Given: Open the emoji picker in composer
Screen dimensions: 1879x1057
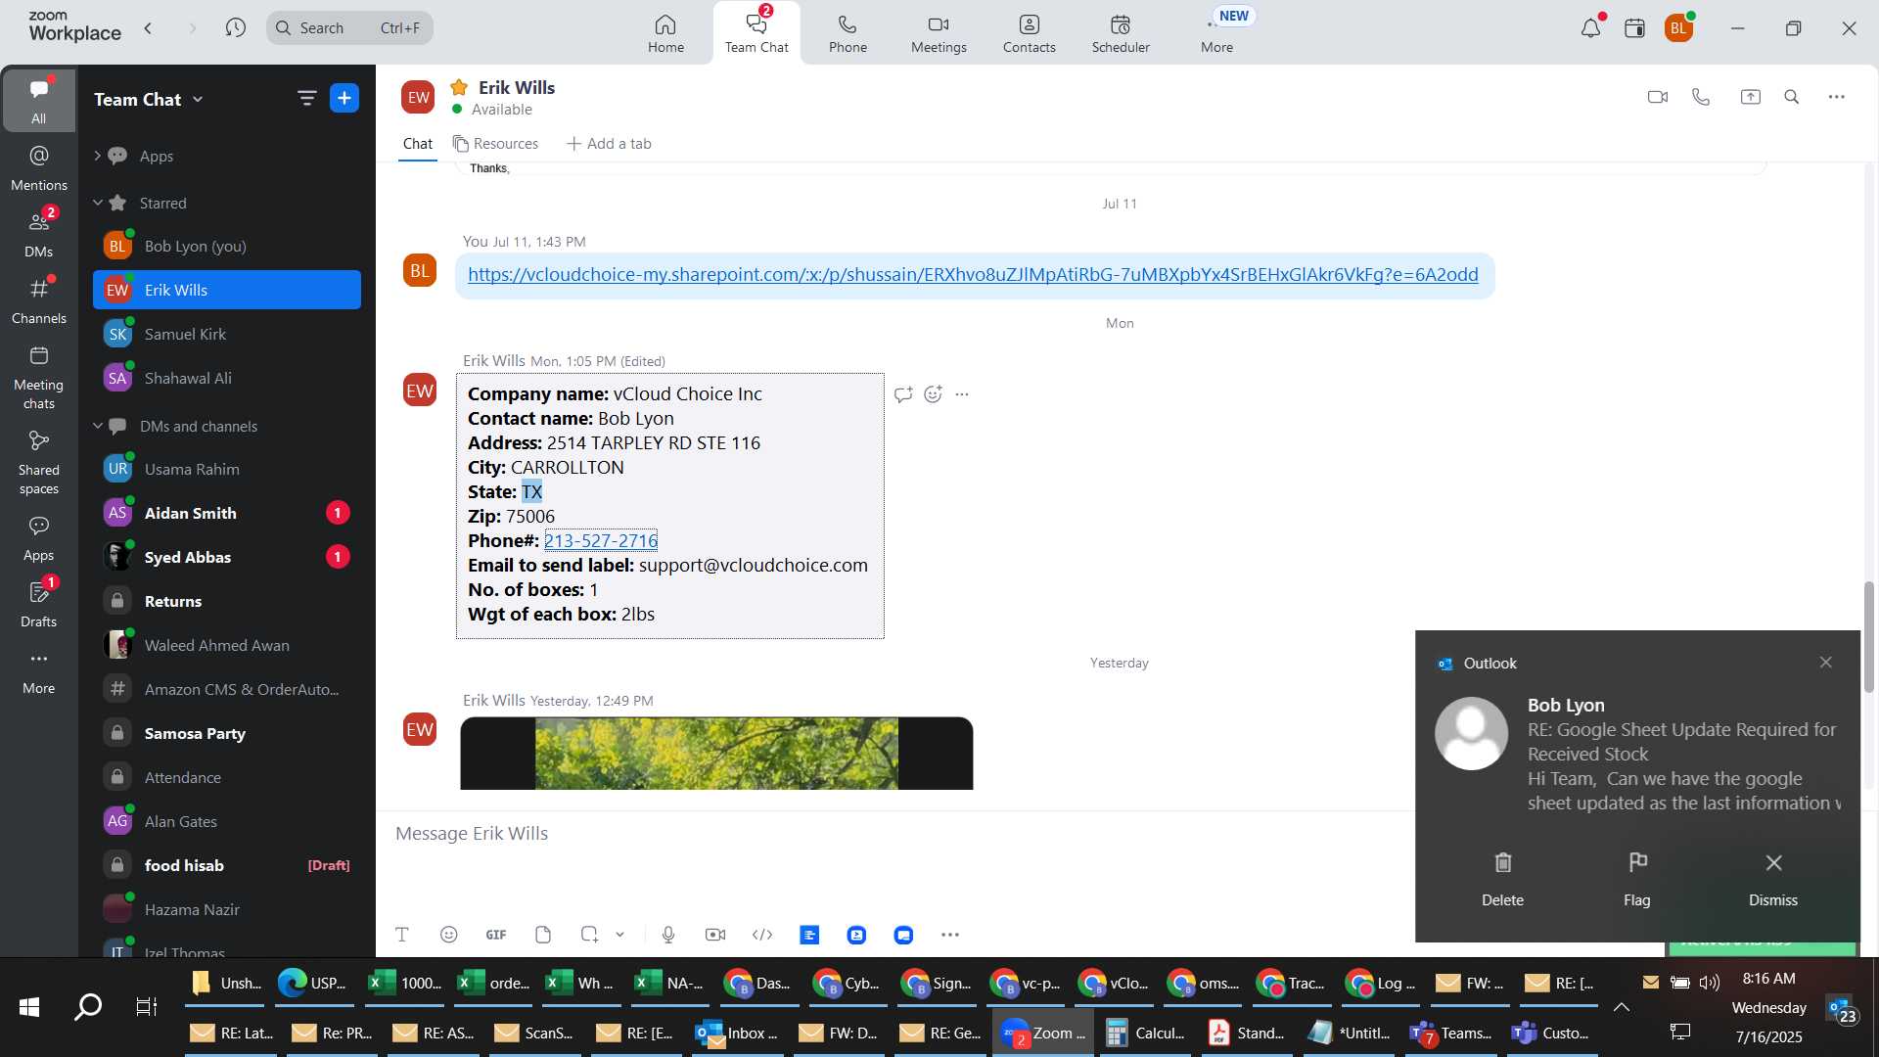Looking at the screenshot, I should click(449, 935).
